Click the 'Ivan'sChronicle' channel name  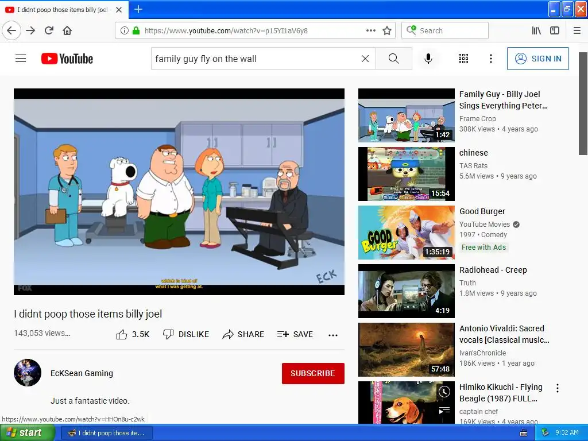[x=482, y=353]
